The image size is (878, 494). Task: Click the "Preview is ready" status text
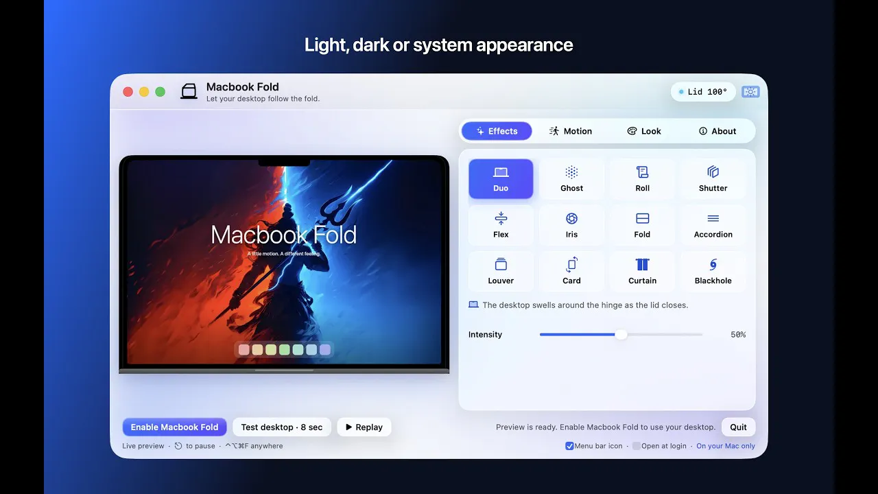(606, 427)
